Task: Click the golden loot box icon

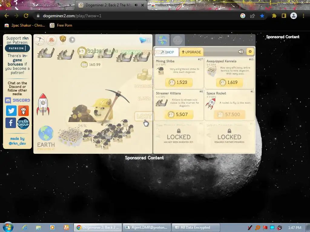Action: click(x=63, y=40)
